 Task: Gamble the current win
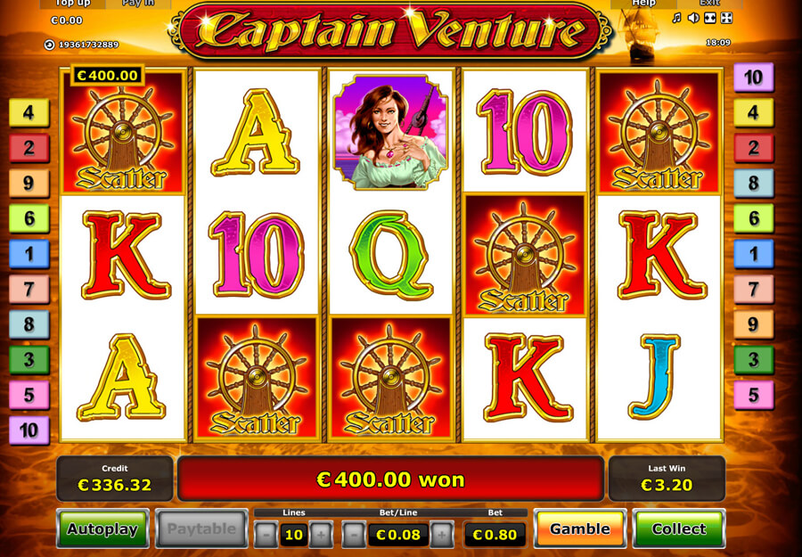[x=579, y=528]
